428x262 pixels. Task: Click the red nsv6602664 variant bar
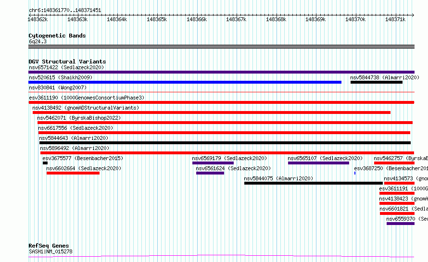click(x=73, y=173)
